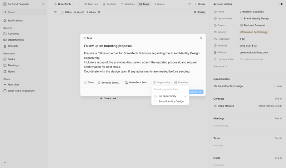Open Accounts from the Records section
The image size is (286, 168).
(x=11, y=34)
